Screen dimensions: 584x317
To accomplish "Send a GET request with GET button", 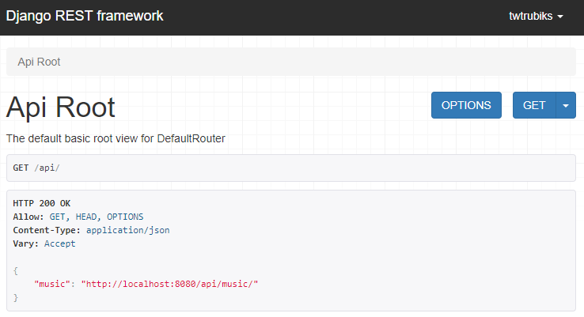I will (x=534, y=105).
